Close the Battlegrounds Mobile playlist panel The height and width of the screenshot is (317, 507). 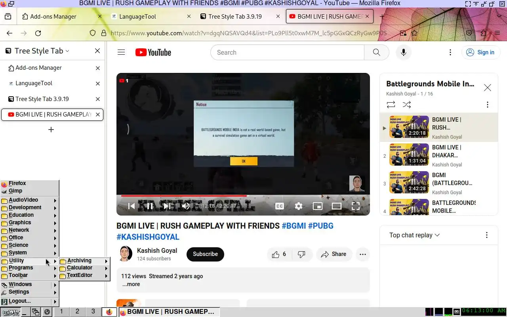488,88
